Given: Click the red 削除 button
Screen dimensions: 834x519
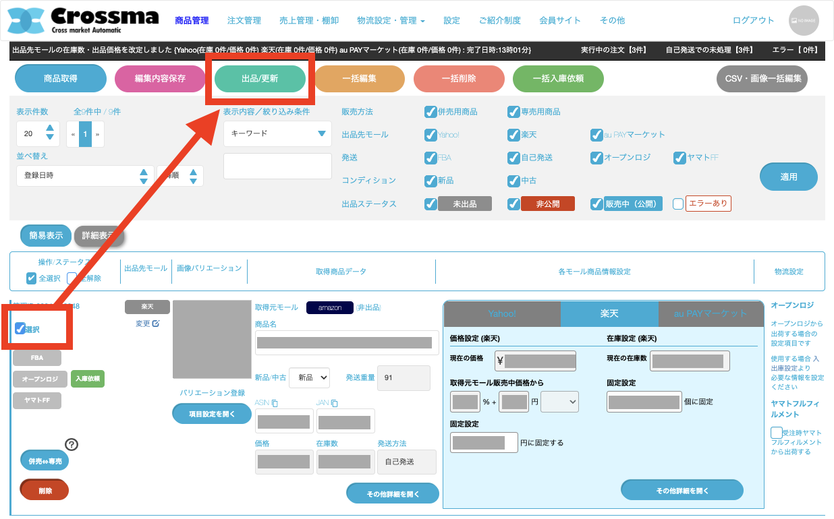Looking at the screenshot, I should pos(45,490).
